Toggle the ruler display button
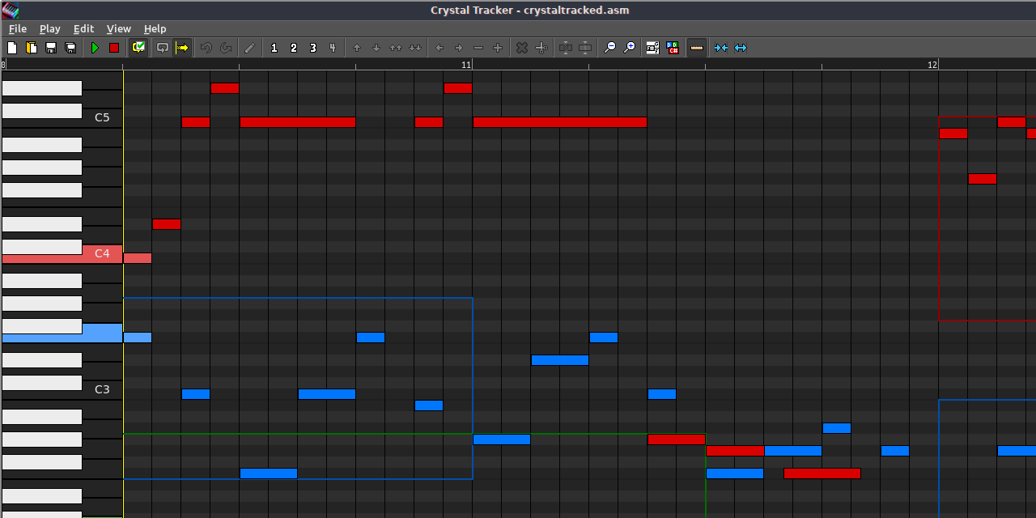1036x518 pixels. tap(696, 48)
